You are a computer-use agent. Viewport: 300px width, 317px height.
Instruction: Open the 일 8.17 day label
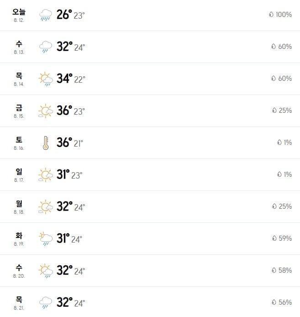[x=19, y=174]
